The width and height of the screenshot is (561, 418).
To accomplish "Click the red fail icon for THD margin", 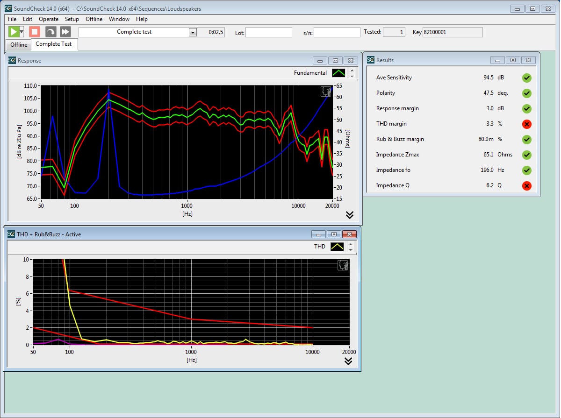I will (x=527, y=124).
